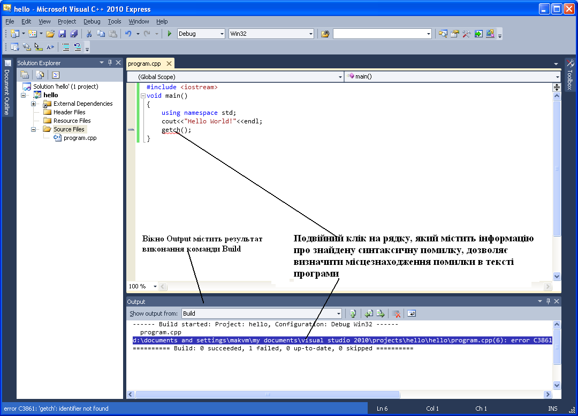Screen dimensions: 578x416
Task: Click the Save All icon
Action: [74, 34]
